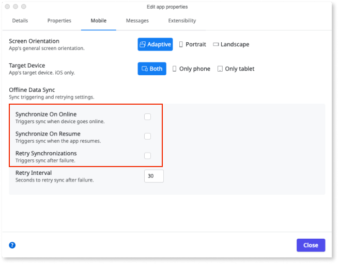Click 'Triggers sync when device goes online.' text
The image size is (338, 264).
[x=60, y=122]
